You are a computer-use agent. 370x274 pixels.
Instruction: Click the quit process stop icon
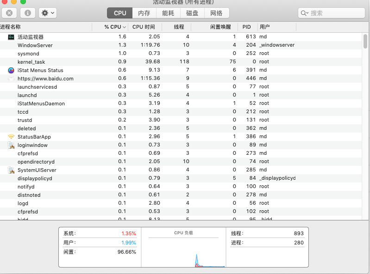click(9, 13)
